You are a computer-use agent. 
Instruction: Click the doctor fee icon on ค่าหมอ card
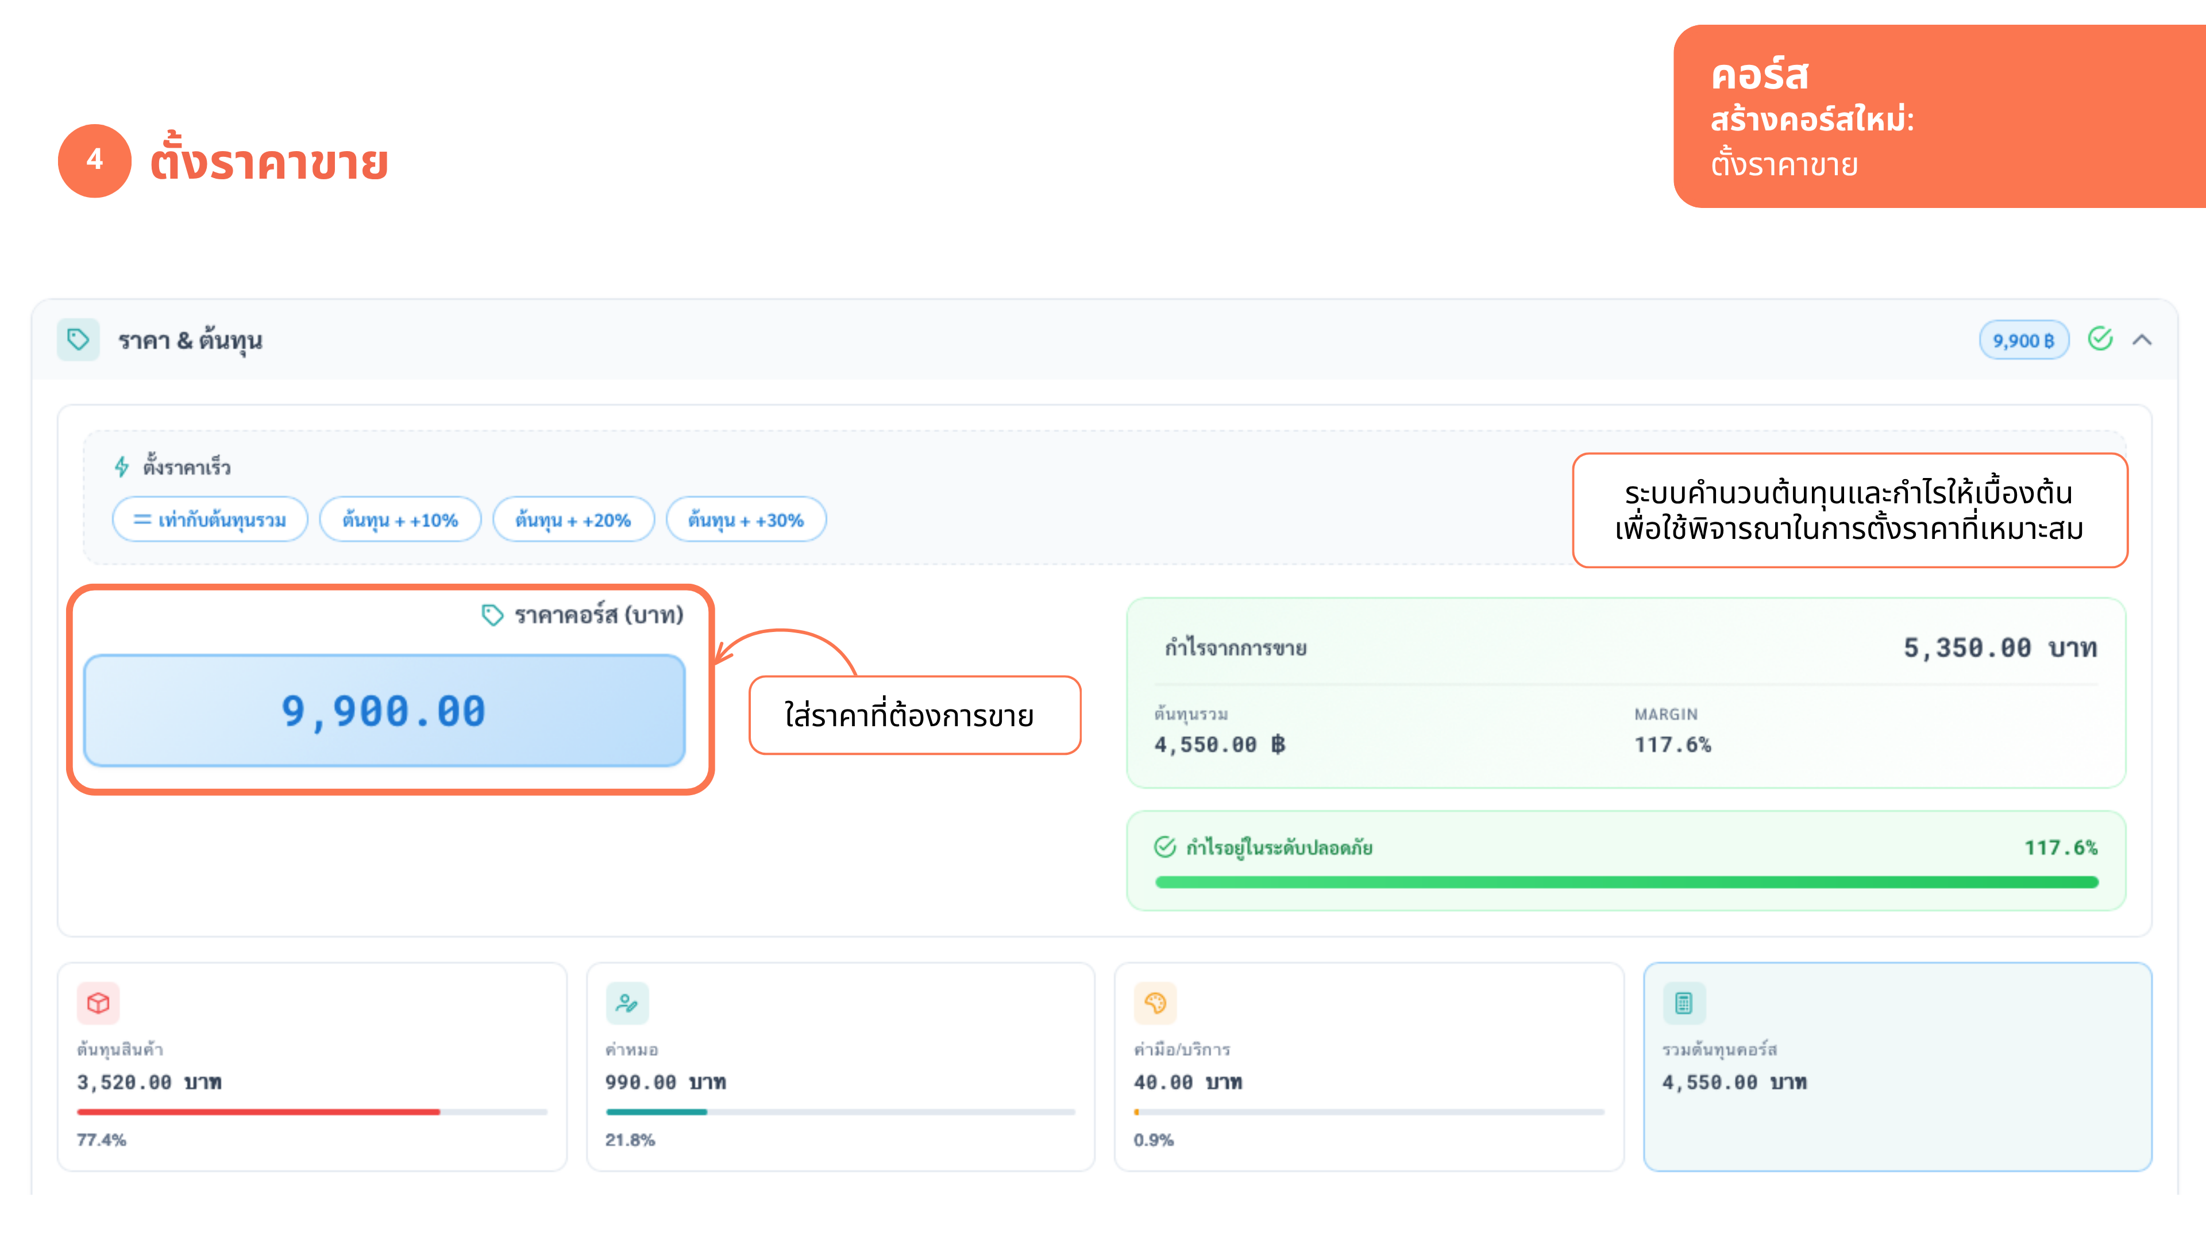tap(627, 1003)
